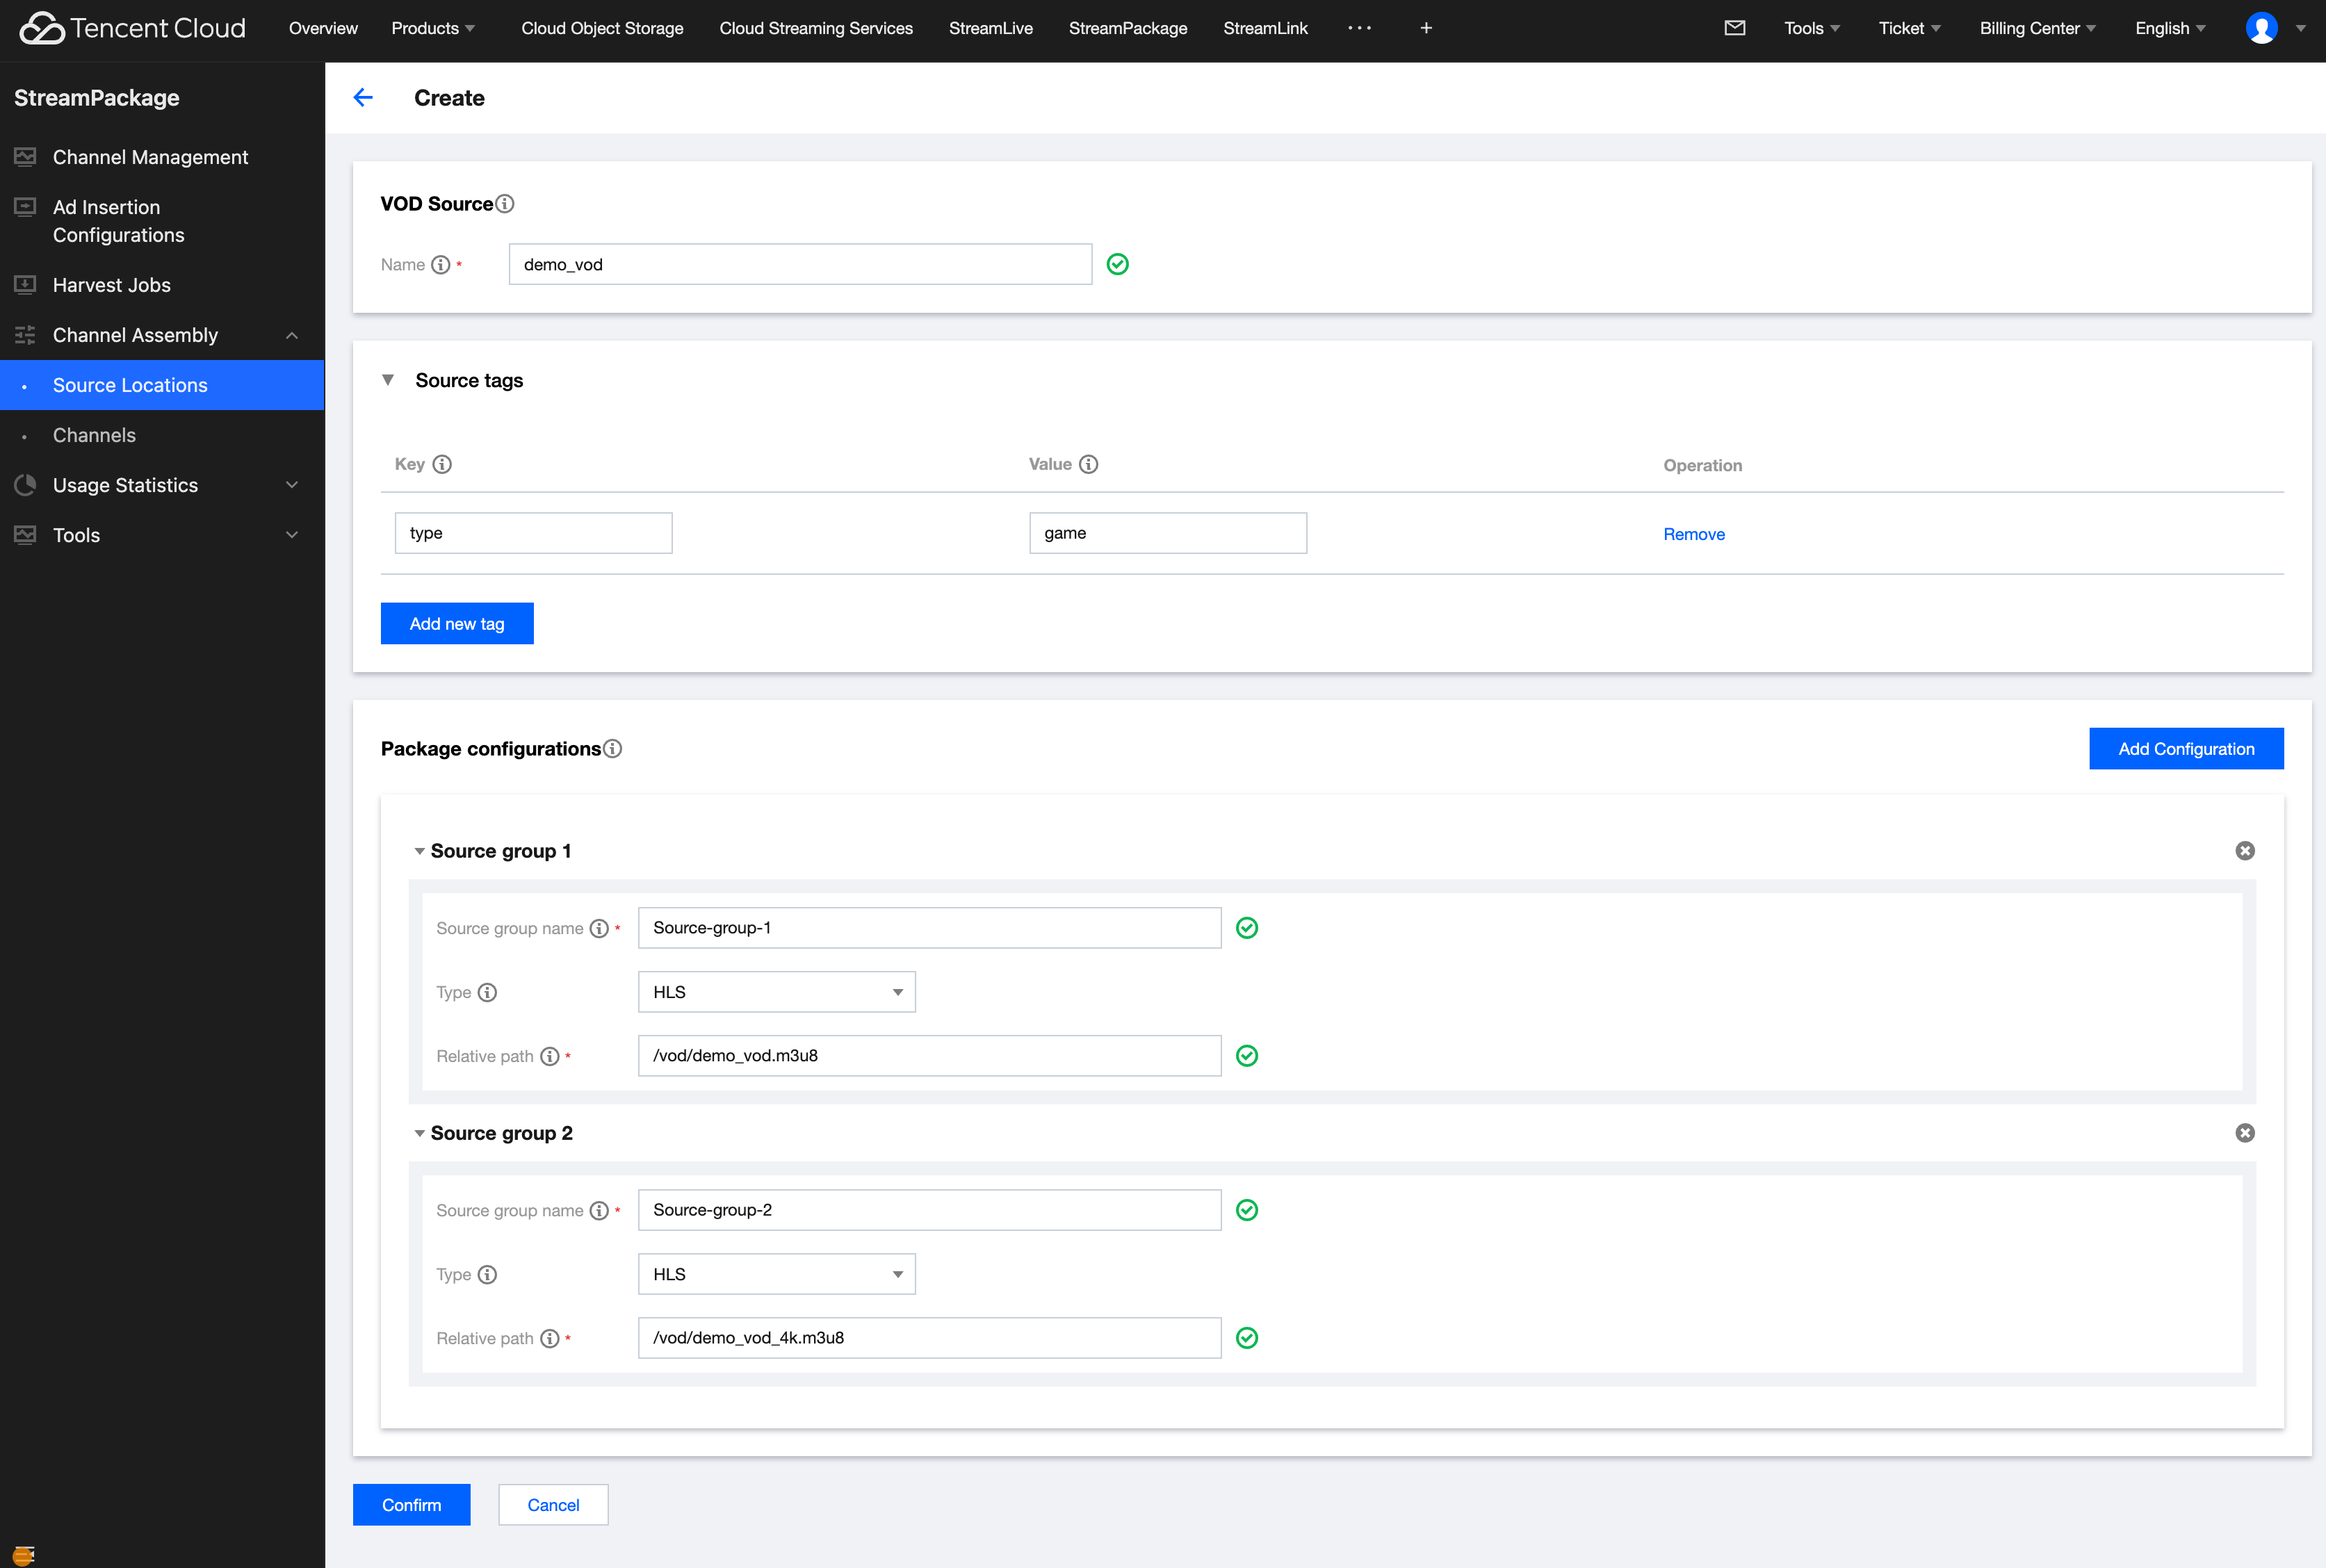Click the plus icon in top navigation
The width and height of the screenshot is (2326, 1568).
pyautogui.click(x=1426, y=28)
